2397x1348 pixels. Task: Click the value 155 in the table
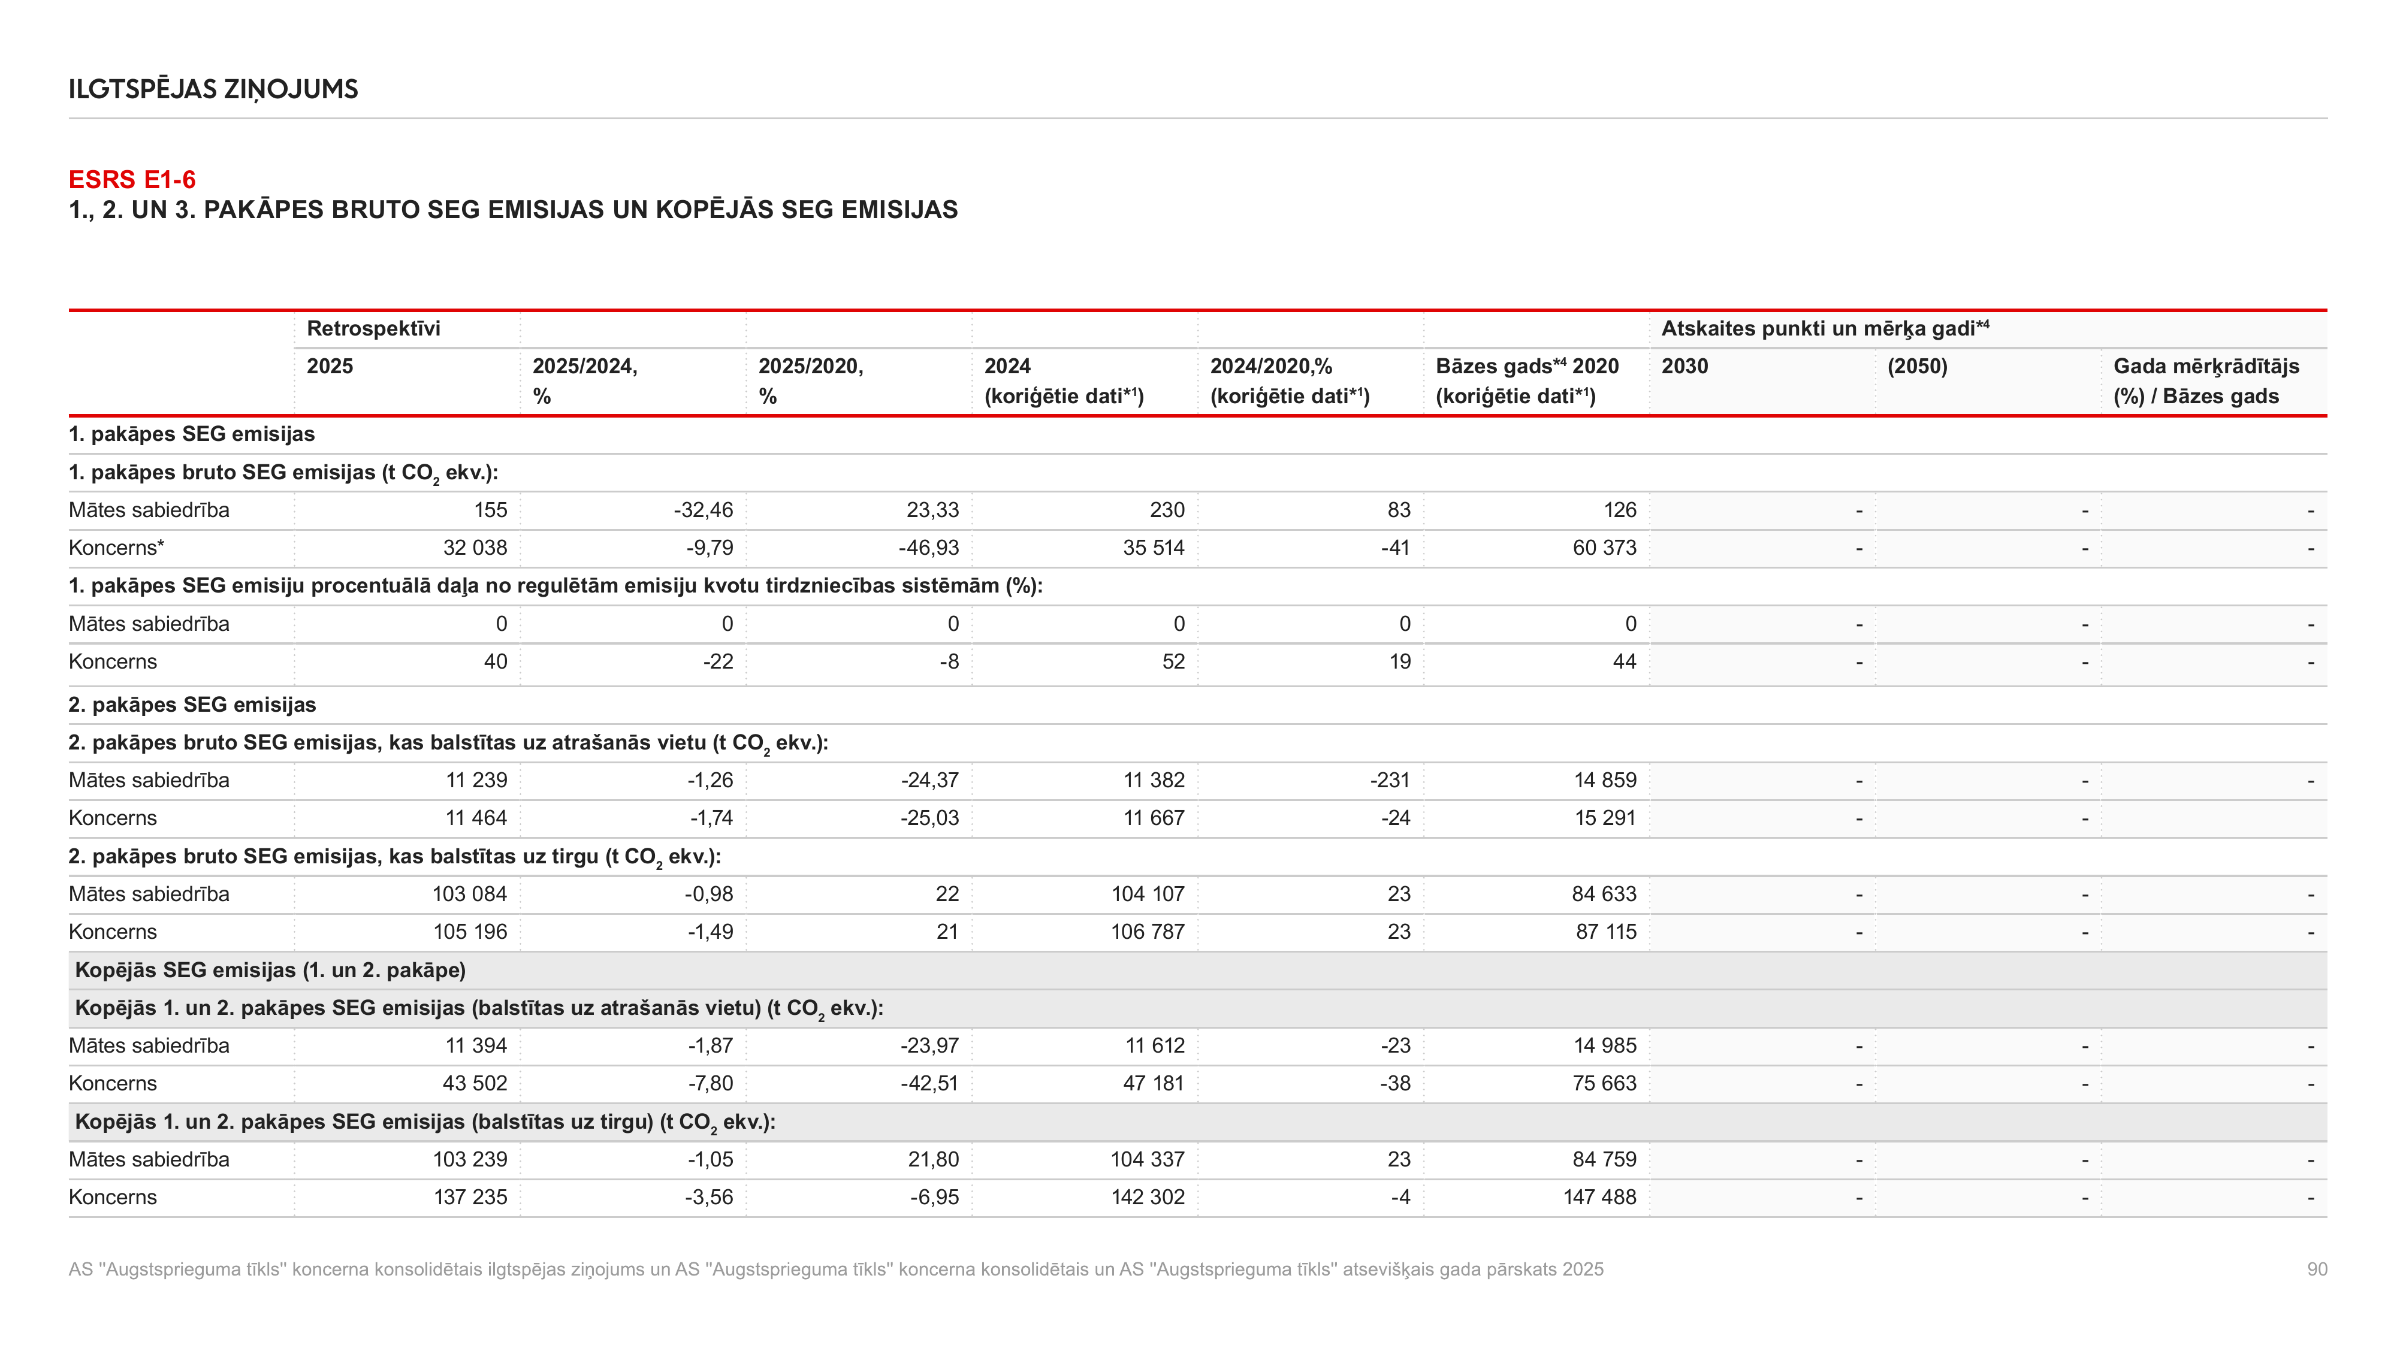coord(490,510)
